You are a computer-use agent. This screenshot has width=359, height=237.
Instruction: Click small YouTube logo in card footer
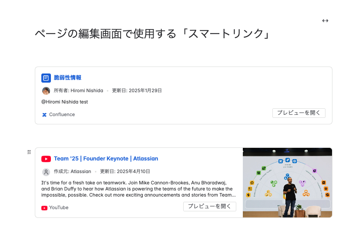coord(44,208)
